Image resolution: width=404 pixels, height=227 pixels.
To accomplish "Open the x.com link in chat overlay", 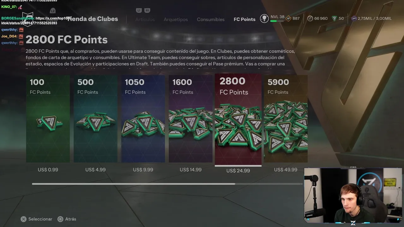I will tap(53, 18).
